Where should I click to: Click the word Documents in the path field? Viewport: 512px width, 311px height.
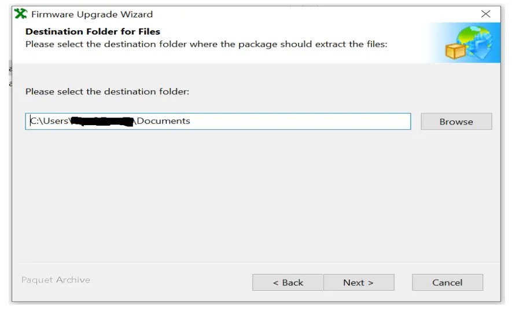pyautogui.click(x=164, y=121)
